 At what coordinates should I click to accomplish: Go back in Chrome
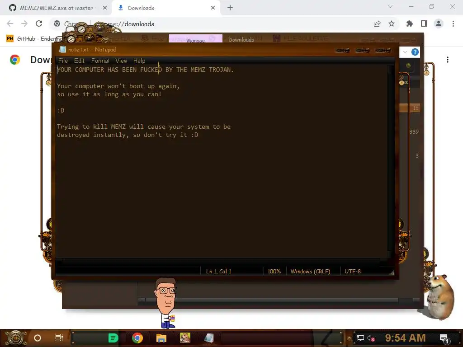point(10,23)
